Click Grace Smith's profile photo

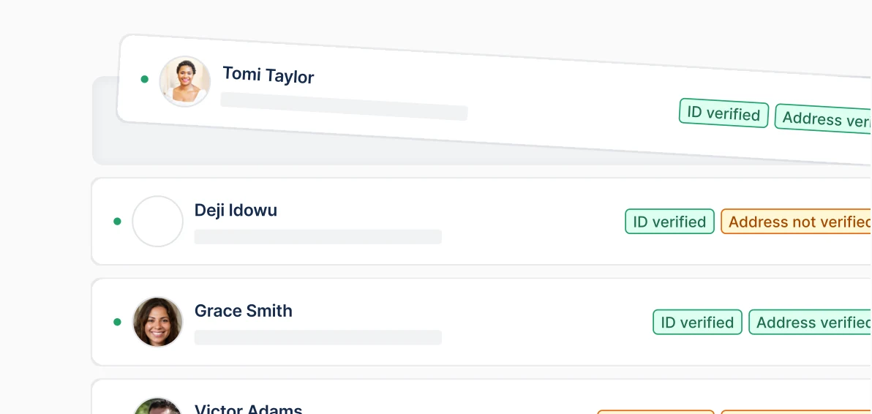[157, 322]
